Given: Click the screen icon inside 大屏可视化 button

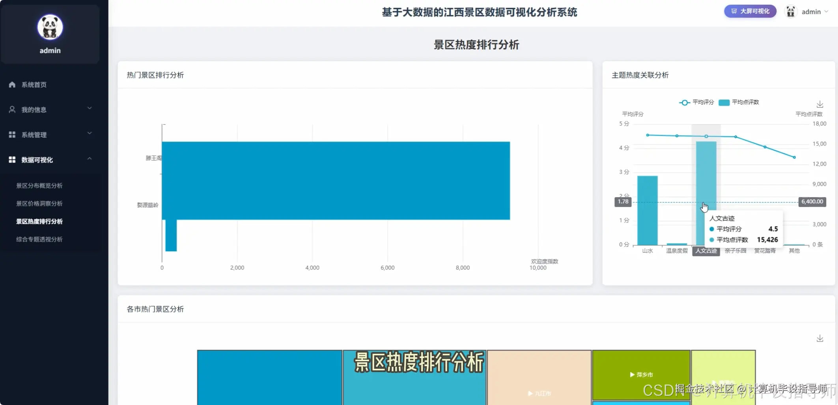Looking at the screenshot, I should (734, 11).
